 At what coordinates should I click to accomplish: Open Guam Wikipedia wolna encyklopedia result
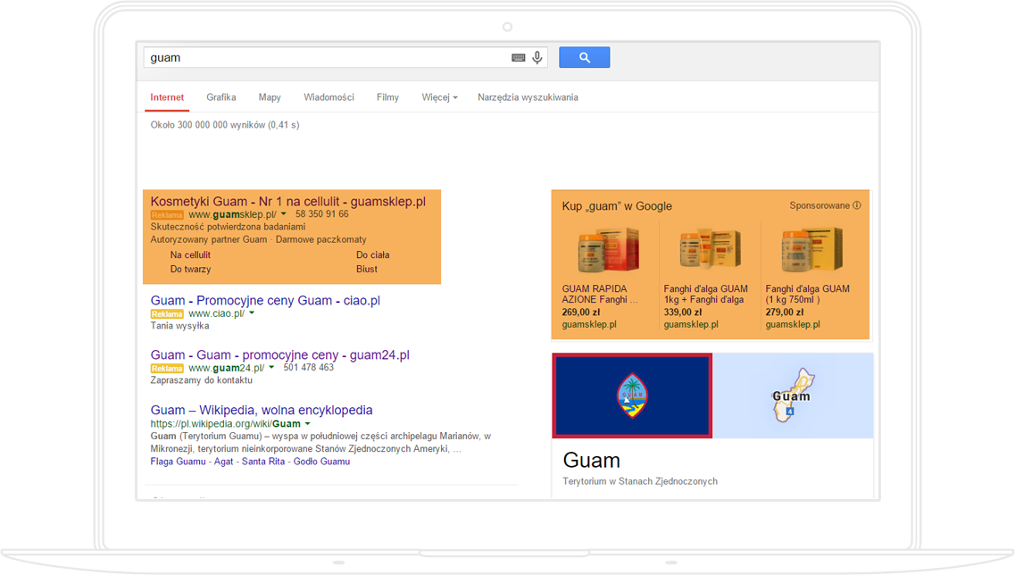tap(262, 410)
